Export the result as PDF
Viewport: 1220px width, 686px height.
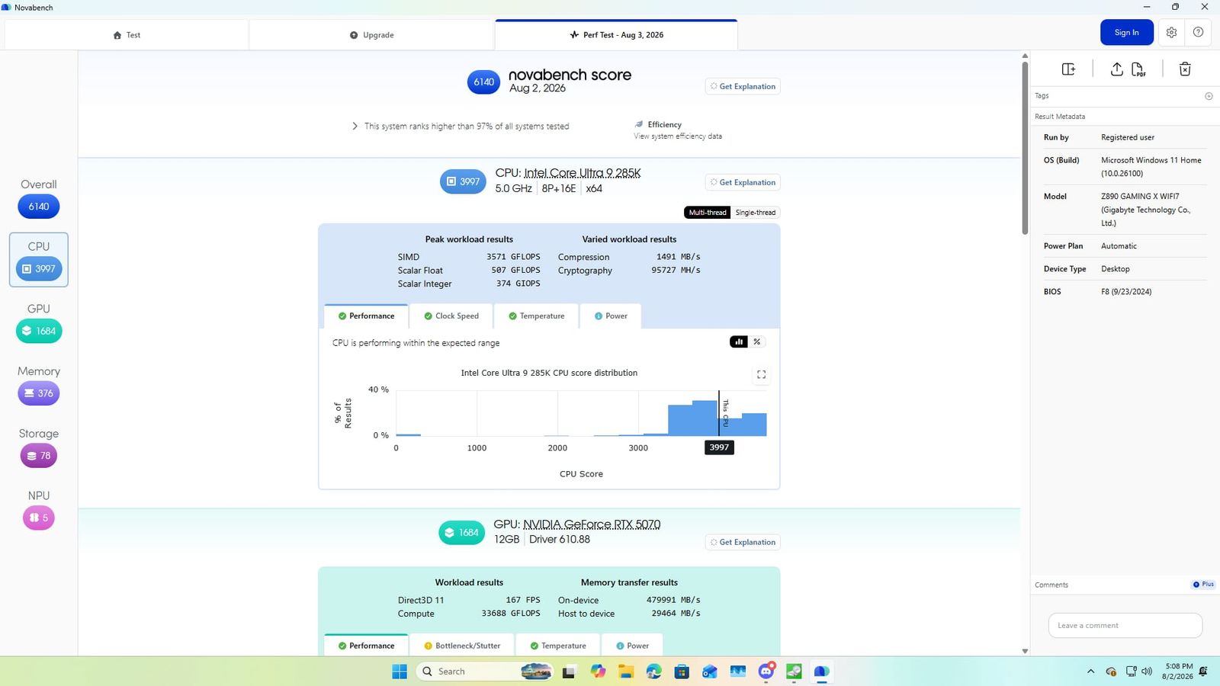point(1138,69)
